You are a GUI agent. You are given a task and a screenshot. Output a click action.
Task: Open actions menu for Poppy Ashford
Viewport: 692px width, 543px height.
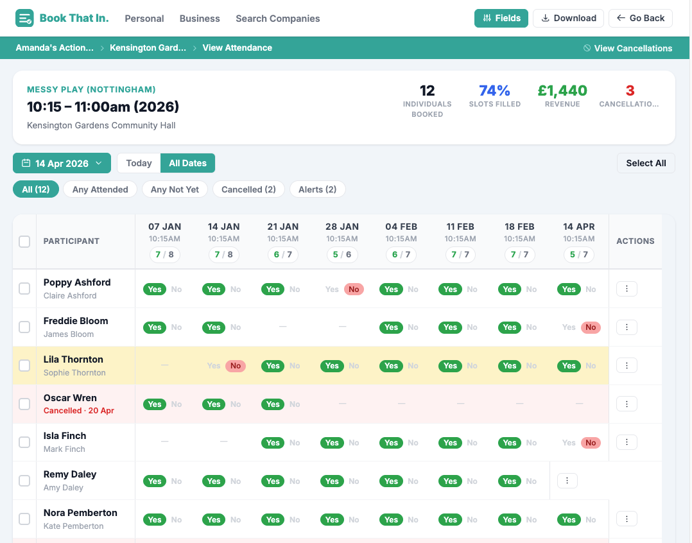click(627, 289)
